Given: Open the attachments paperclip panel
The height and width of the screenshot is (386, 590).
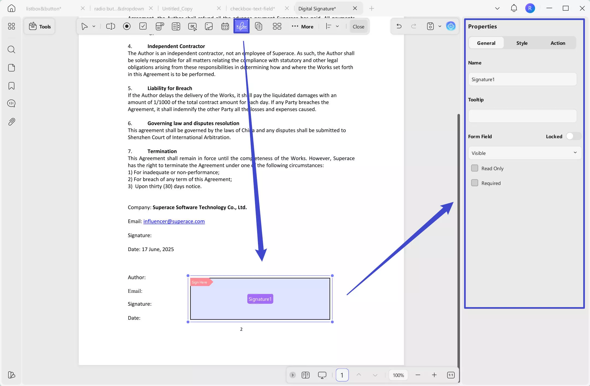Looking at the screenshot, I should tap(11, 122).
